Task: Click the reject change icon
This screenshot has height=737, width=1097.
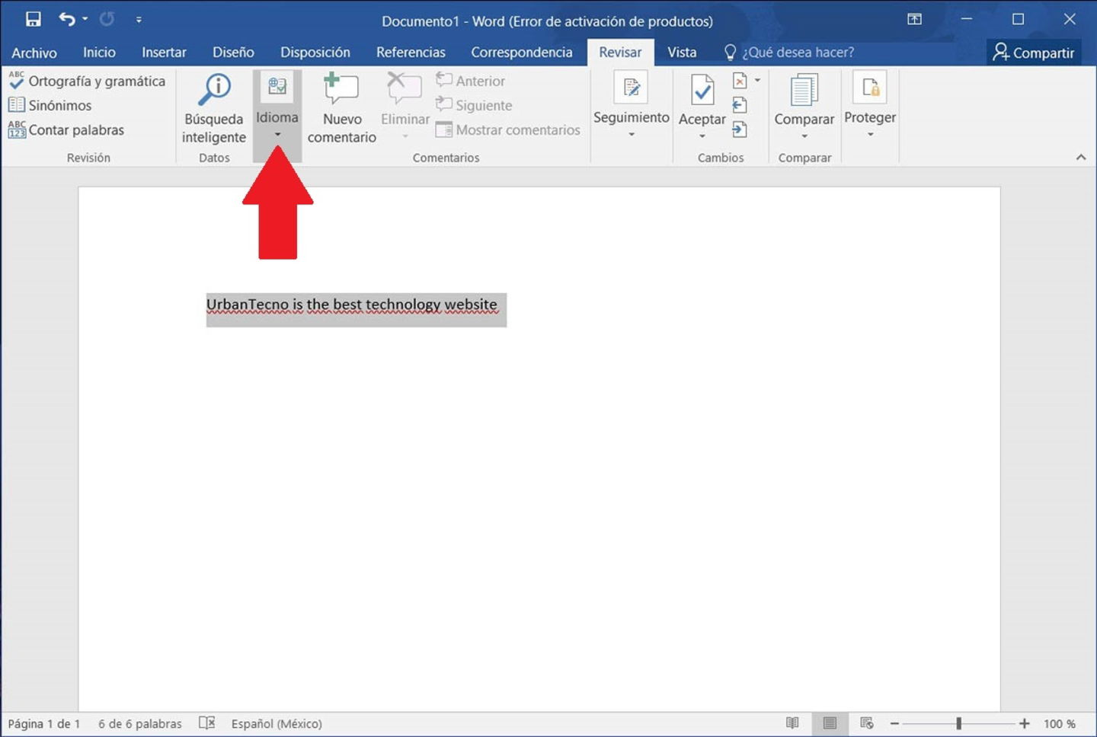Action: [740, 80]
